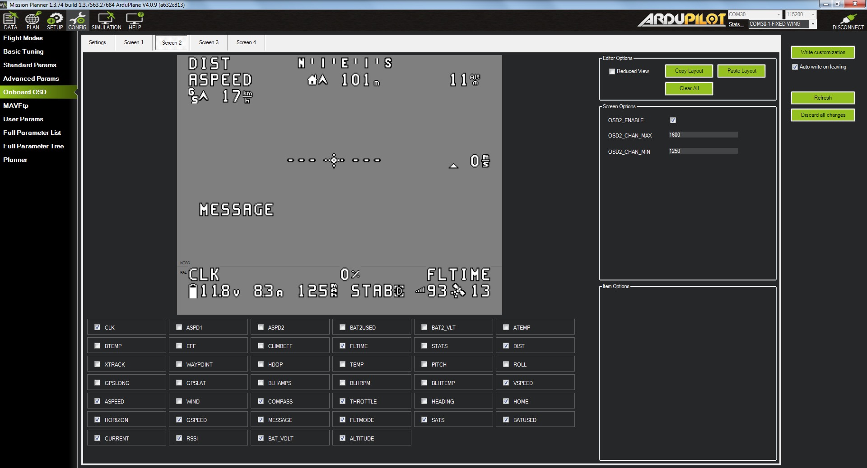Click the OSD2_CHAN_MIN value field
867x468 pixels.
tap(703, 151)
